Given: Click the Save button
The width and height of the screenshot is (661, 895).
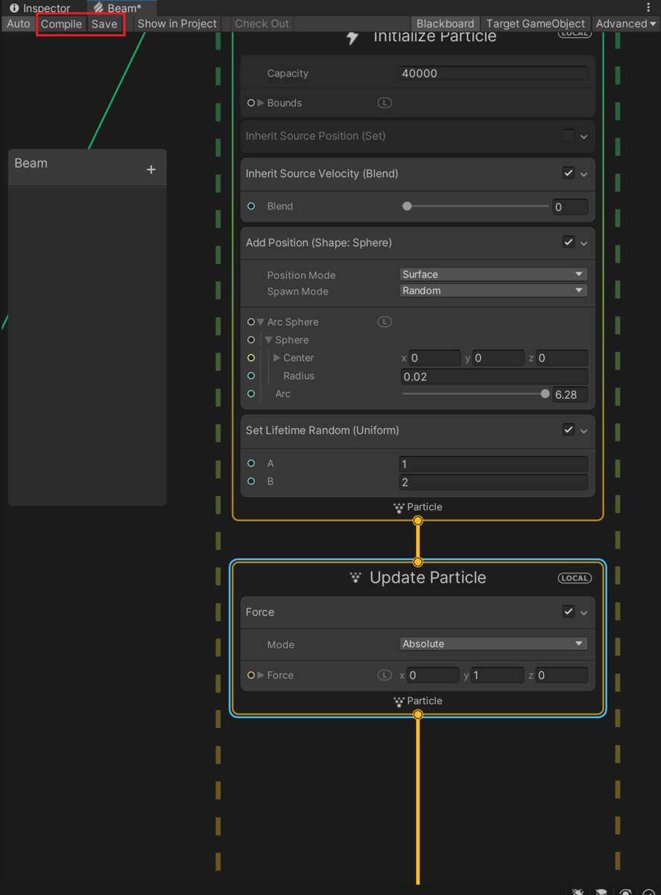Looking at the screenshot, I should [x=104, y=23].
